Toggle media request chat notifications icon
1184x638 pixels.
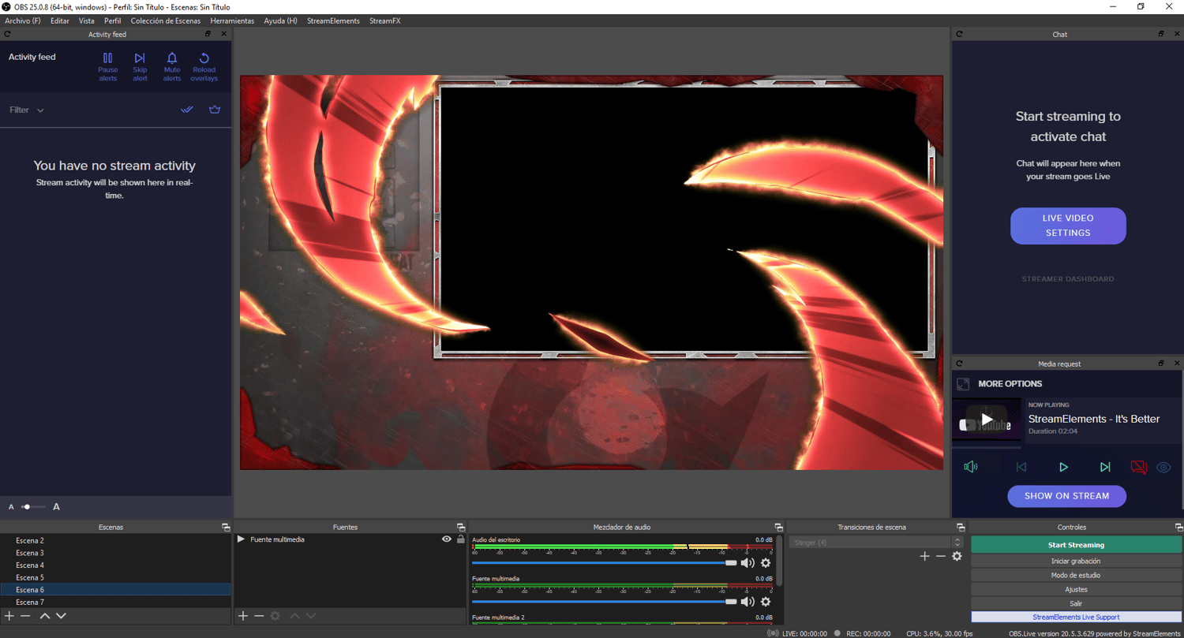(x=1138, y=467)
